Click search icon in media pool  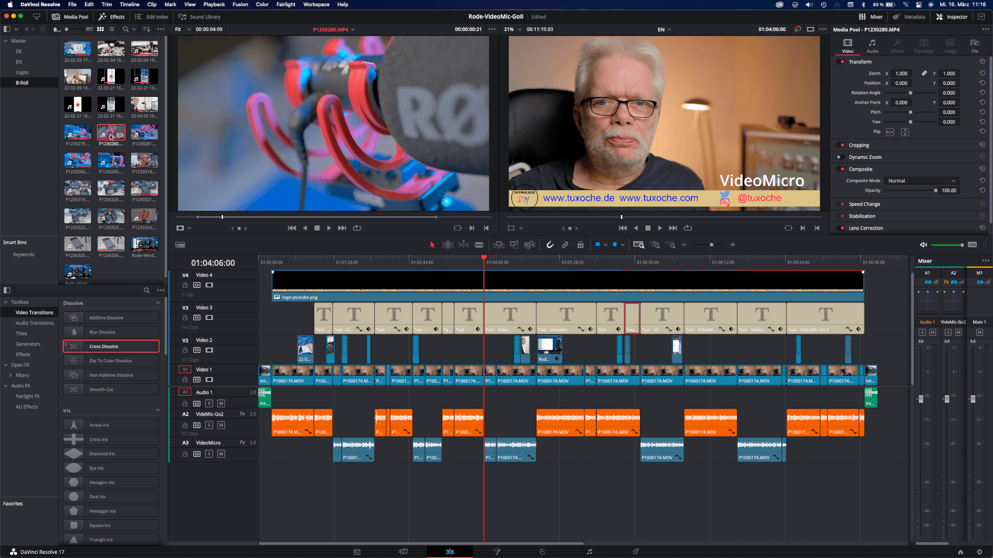[x=126, y=30]
